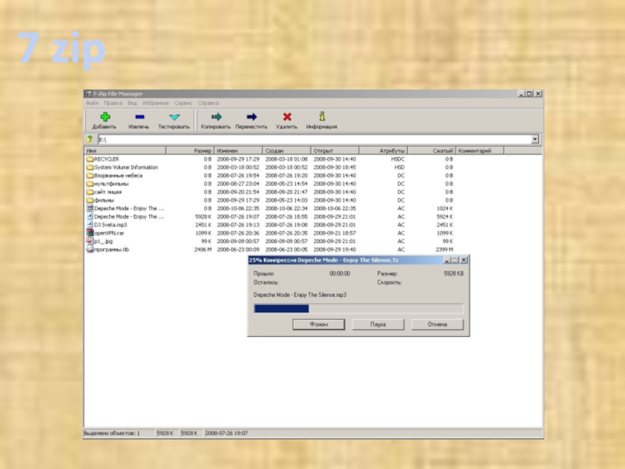Select the фильмы folder icon
625x469 pixels.
90,200
